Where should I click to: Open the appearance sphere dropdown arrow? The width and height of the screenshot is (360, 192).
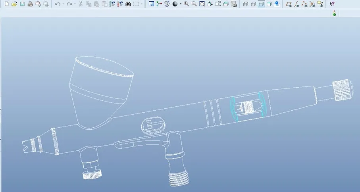(x=181, y=4)
